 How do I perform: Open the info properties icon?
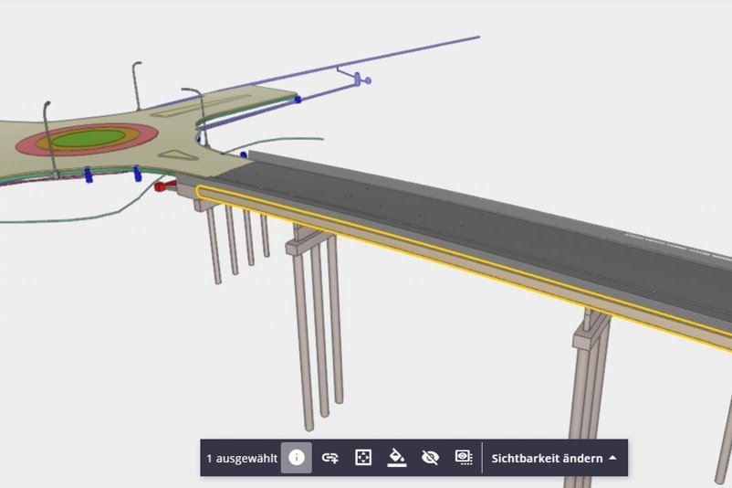[x=297, y=458]
